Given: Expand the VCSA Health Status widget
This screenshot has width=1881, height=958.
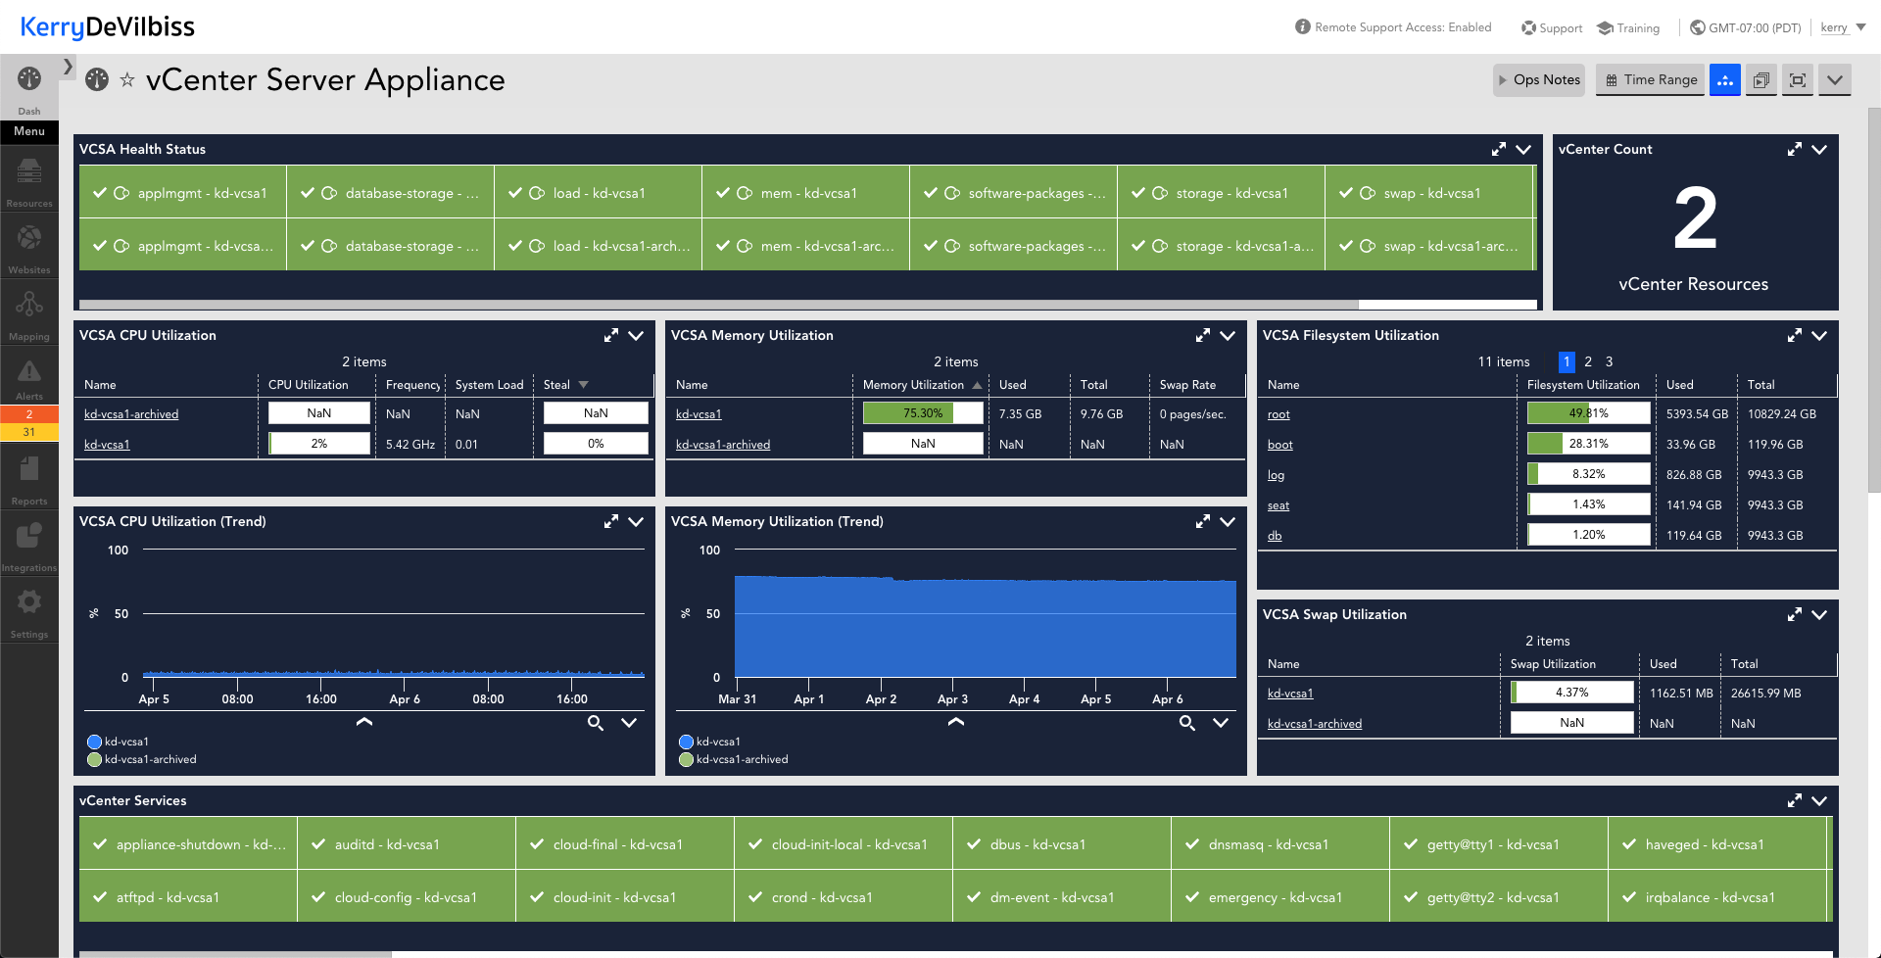Looking at the screenshot, I should tap(1499, 149).
